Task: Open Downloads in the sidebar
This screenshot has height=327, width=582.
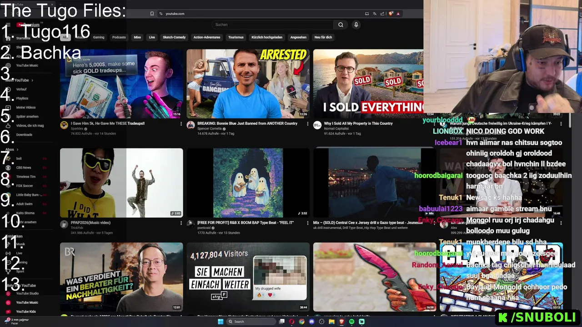Action: (x=24, y=135)
